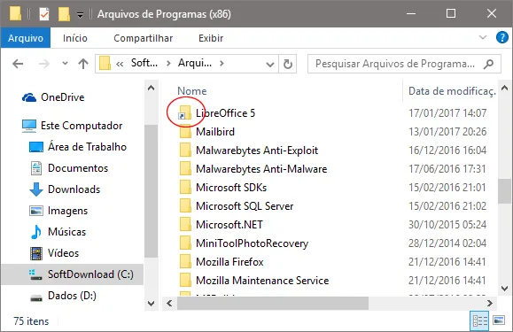513x332 pixels.
Task: Open Downloads in navigation pane
Action: (65, 189)
